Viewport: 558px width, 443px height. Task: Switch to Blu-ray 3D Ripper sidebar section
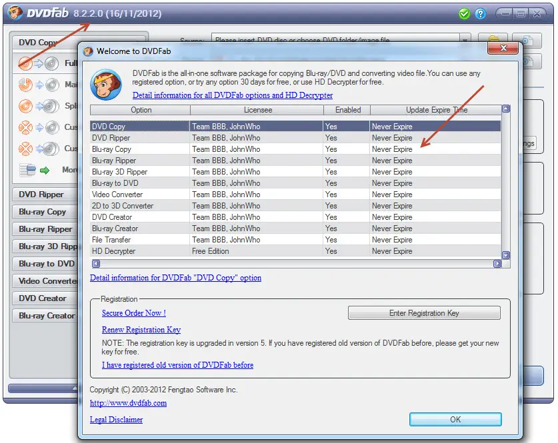[x=45, y=246]
